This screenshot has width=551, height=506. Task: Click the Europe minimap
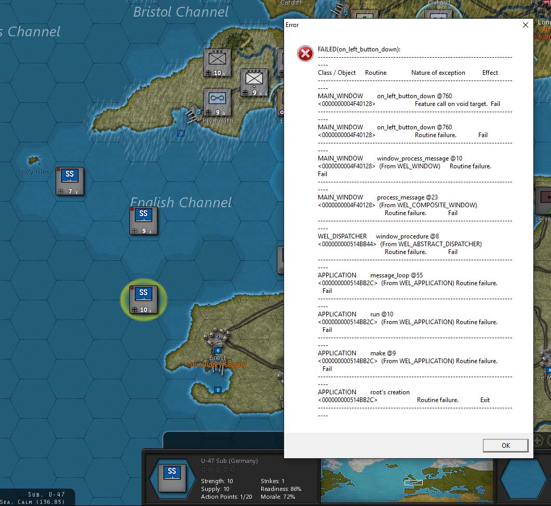point(407,480)
